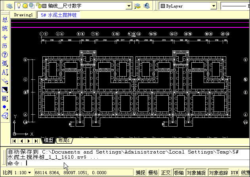Open the linetype control combo box
Viewport: 250px width, 177px height.
pyautogui.click(x=235, y=6)
